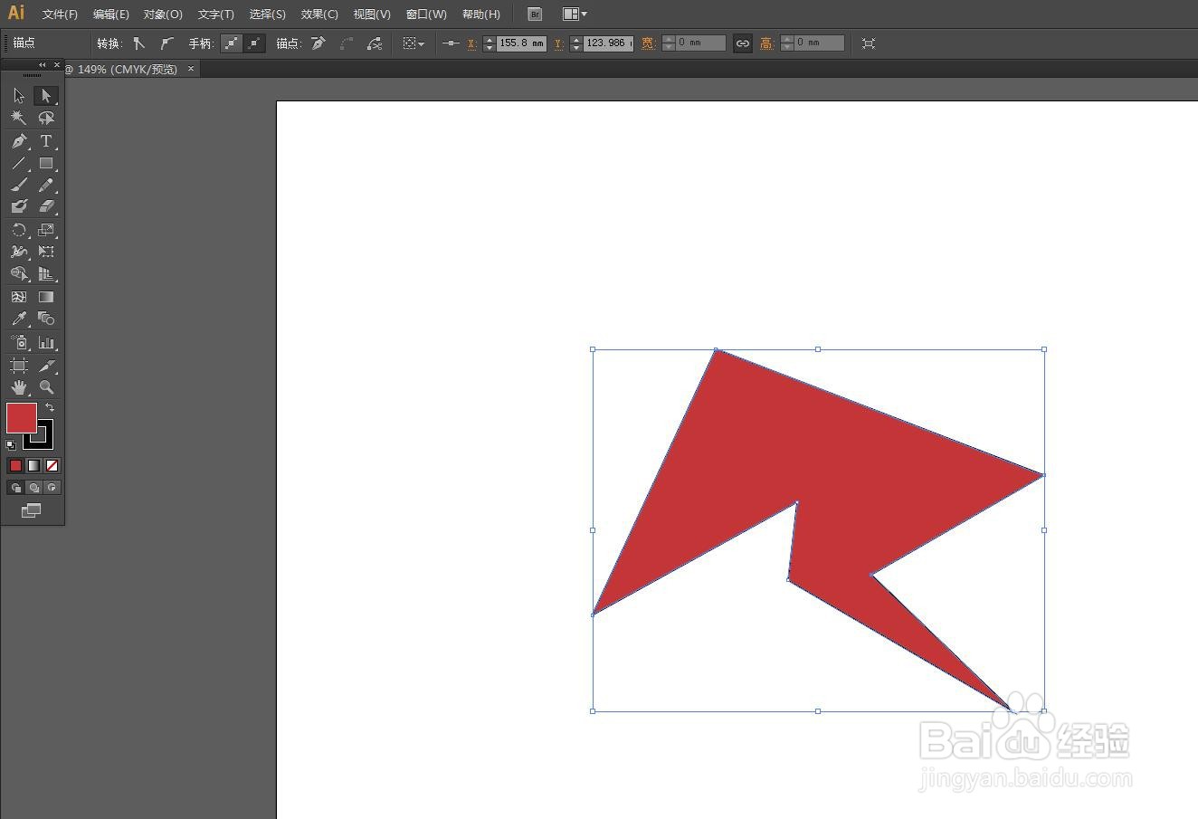Image resolution: width=1198 pixels, height=819 pixels.
Task: Open the 文件(F) menu
Action: (x=60, y=14)
